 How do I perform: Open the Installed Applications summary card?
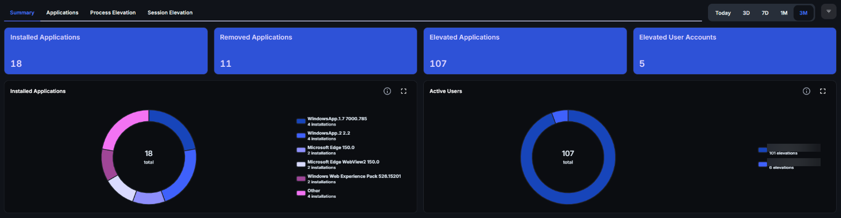(106, 51)
